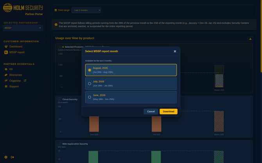Screen dimensions: 262x163
Task: Open the Organizer menu item
Action: coord(15,81)
